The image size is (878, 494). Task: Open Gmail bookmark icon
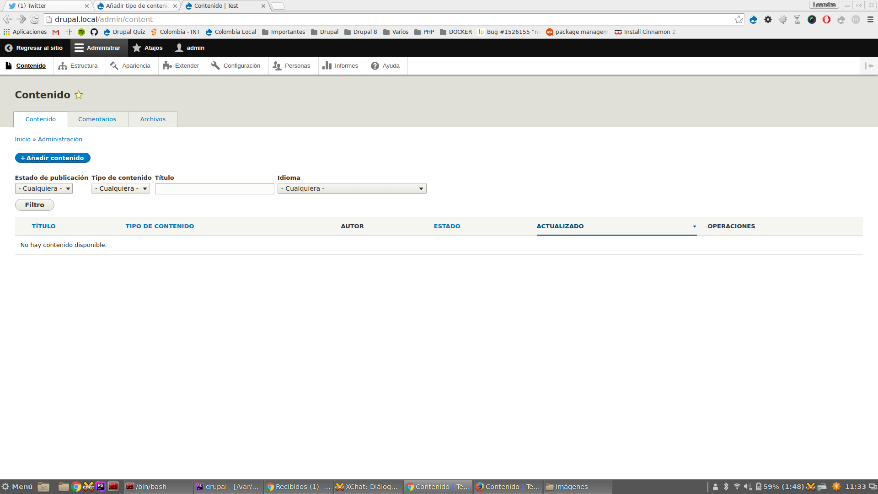pyautogui.click(x=56, y=32)
